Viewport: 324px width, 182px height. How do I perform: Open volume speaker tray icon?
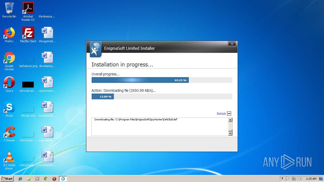[x=300, y=179]
